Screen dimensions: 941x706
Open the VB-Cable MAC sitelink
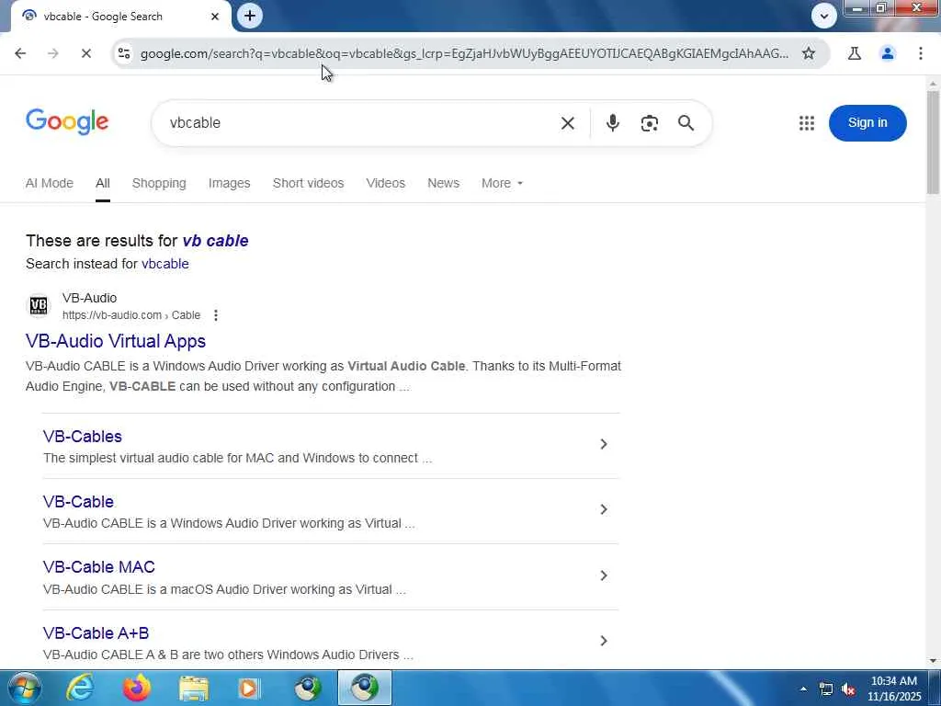tap(99, 567)
